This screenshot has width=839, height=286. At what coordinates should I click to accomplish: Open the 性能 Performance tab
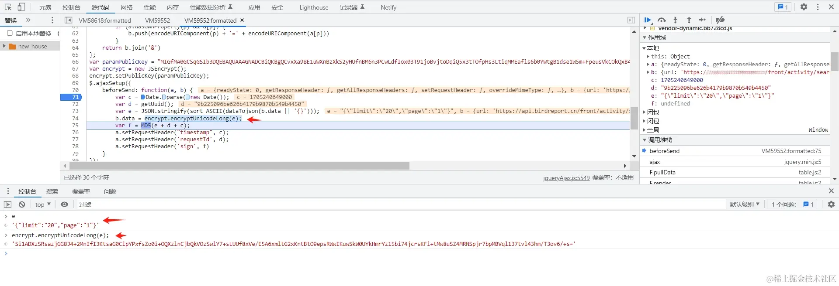(149, 7)
